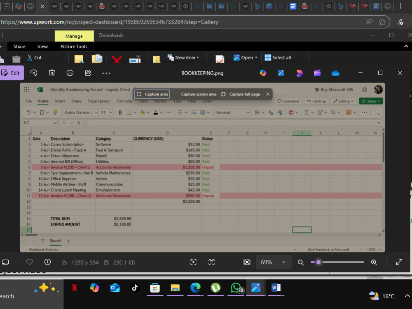Screen dimensions: 412x309
Task: Show hidden system tray icons chevron
Action: click(407, 296)
